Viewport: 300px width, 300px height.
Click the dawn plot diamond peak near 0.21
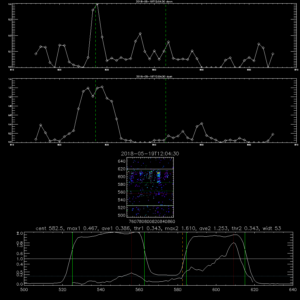140,34
